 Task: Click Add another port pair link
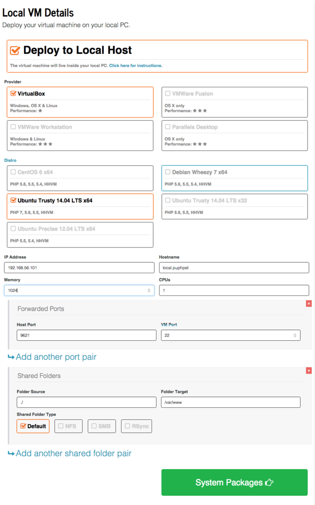[x=56, y=357]
